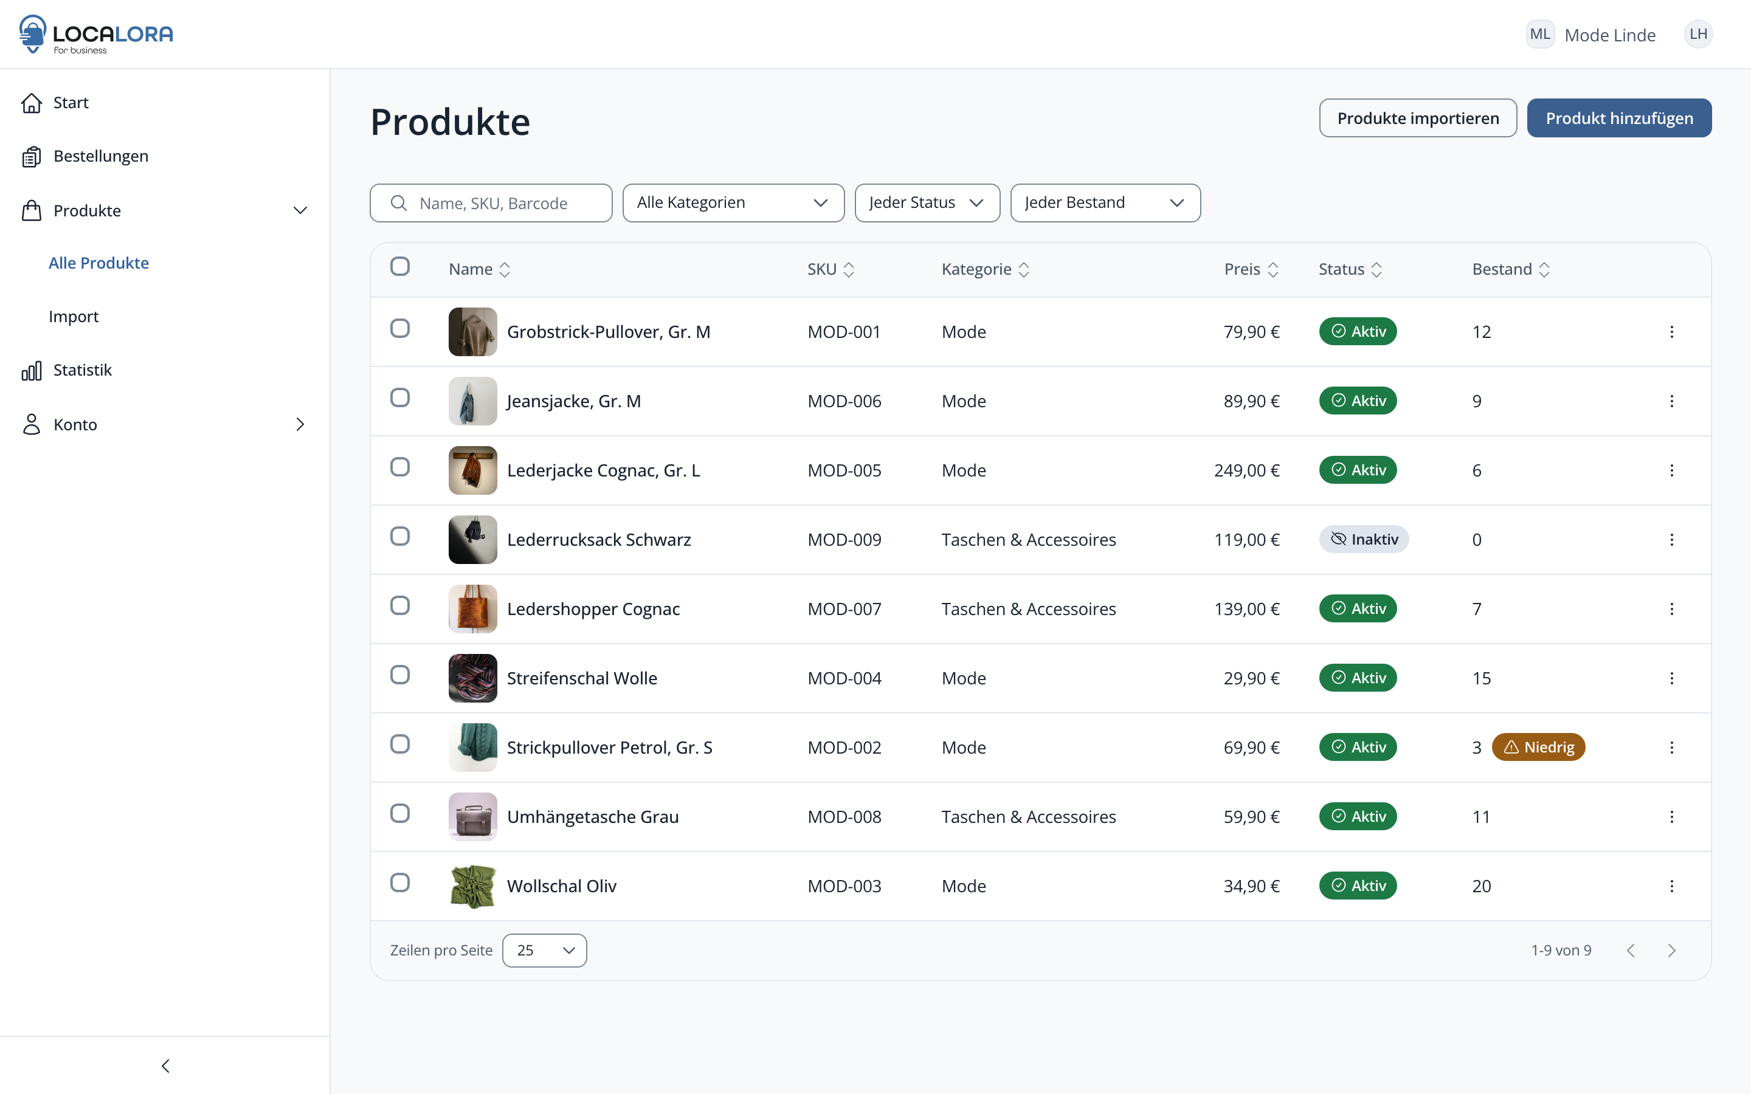The height and width of the screenshot is (1094, 1751).
Task: Go to previous page arrow
Action: tap(1631, 951)
